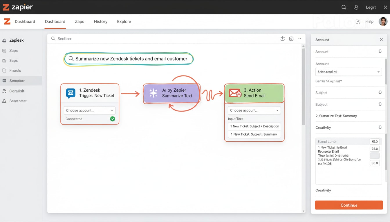This screenshot has width=390, height=222.
Task: Expand Choose account dropdown in Send Email step
Action: [254, 110]
